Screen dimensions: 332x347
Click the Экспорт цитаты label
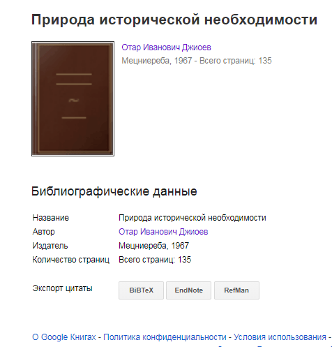point(62,288)
